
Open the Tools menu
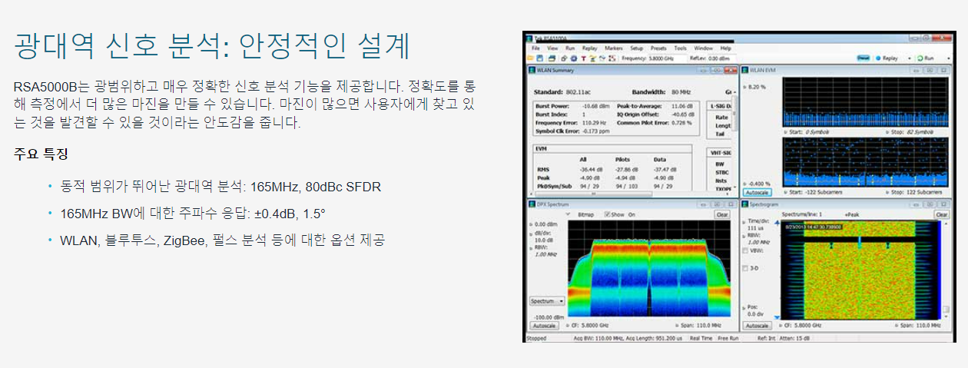click(x=681, y=48)
